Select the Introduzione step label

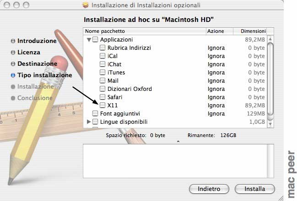37,41
